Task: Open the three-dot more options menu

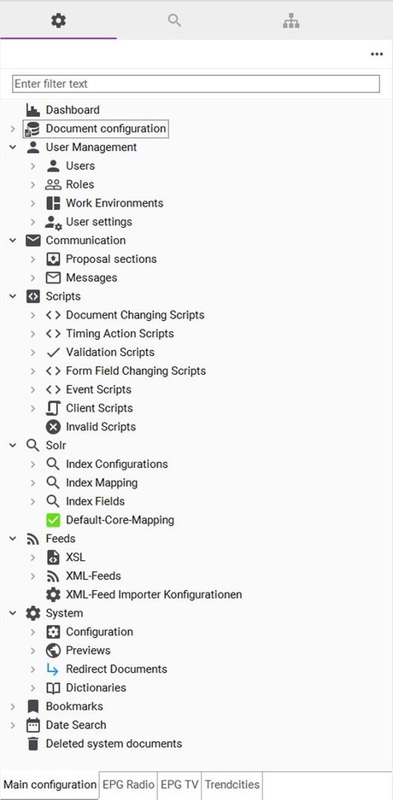Action: pyautogui.click(x=377, y=54)
